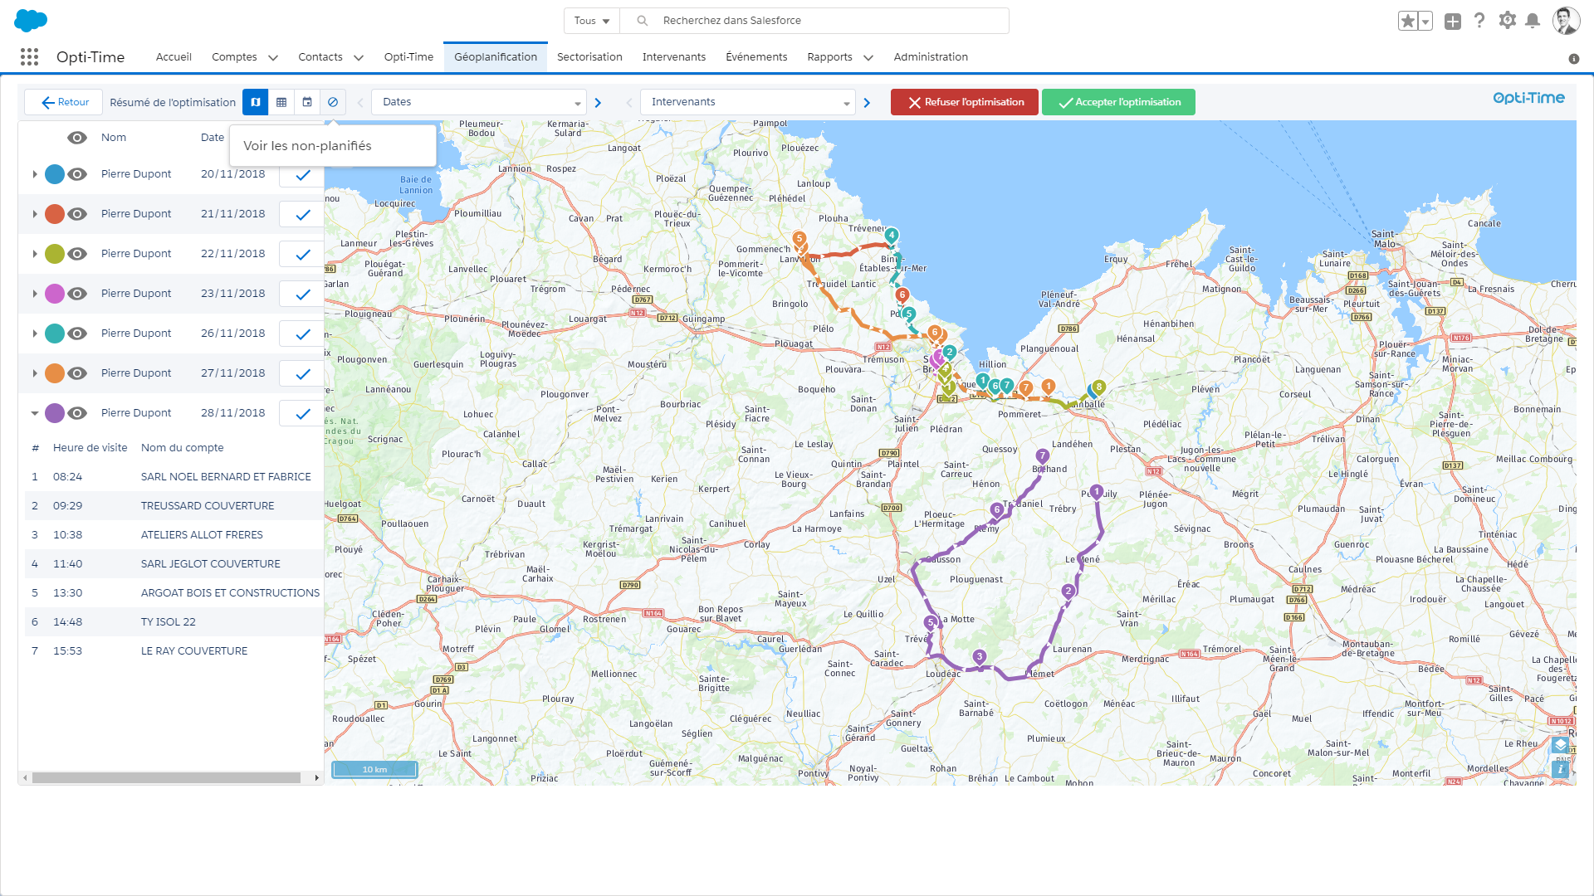
Task: Click Accepter l'optimisation
Action: click(x=1118, y=102)
